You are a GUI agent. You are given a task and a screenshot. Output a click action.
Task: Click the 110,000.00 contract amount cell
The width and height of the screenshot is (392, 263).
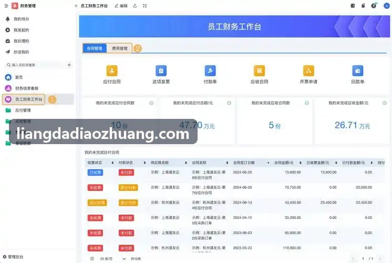tap(292, 248)
